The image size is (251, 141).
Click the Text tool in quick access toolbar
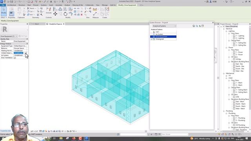51,2
